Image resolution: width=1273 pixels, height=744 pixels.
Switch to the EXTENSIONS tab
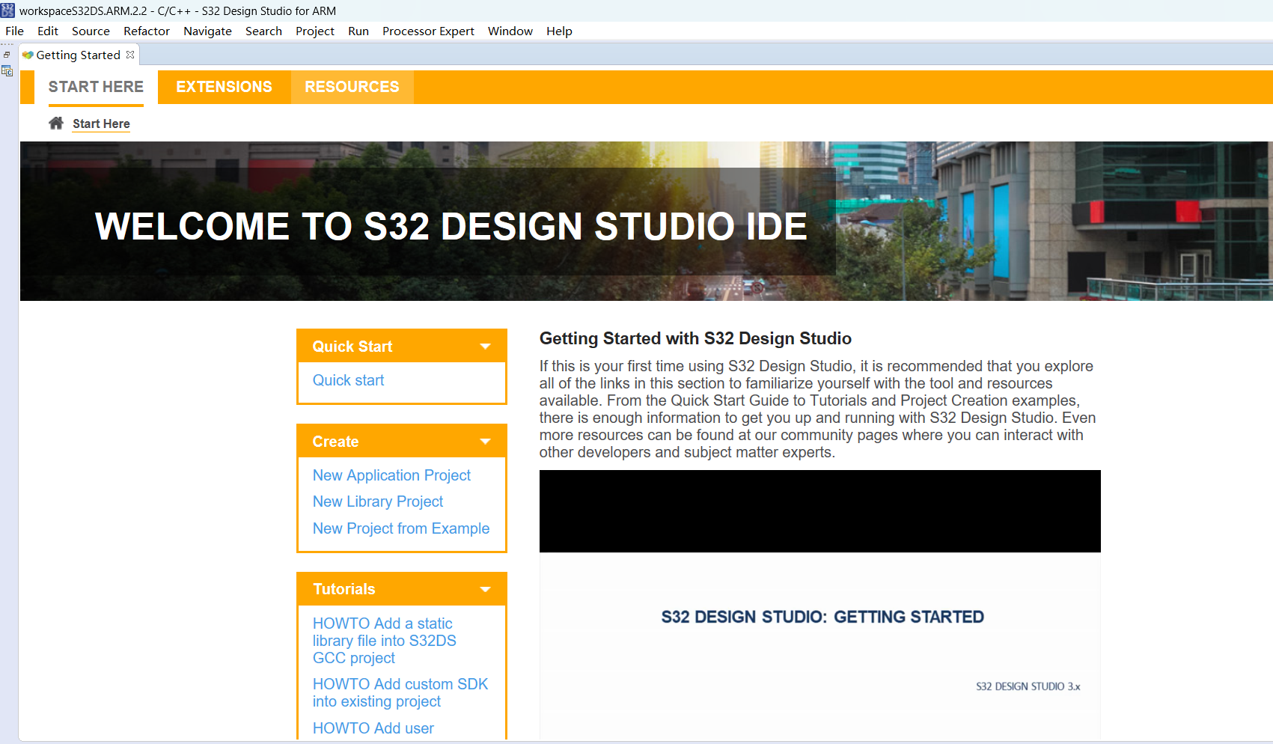tap(224, 87)
